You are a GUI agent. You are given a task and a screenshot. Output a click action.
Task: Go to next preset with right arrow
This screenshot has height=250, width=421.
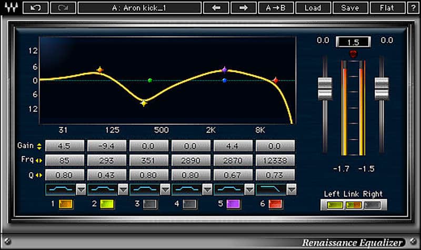(x=244, y=8)
